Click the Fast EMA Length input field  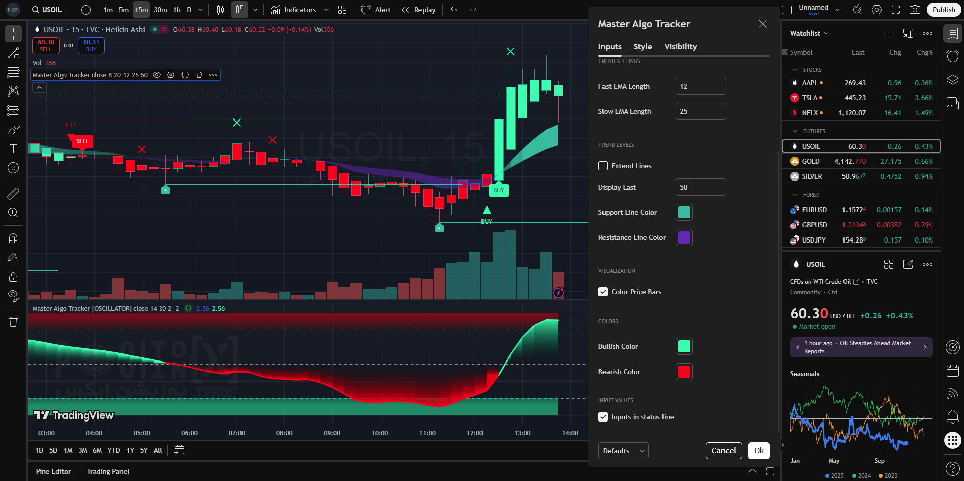click(700, 86)
